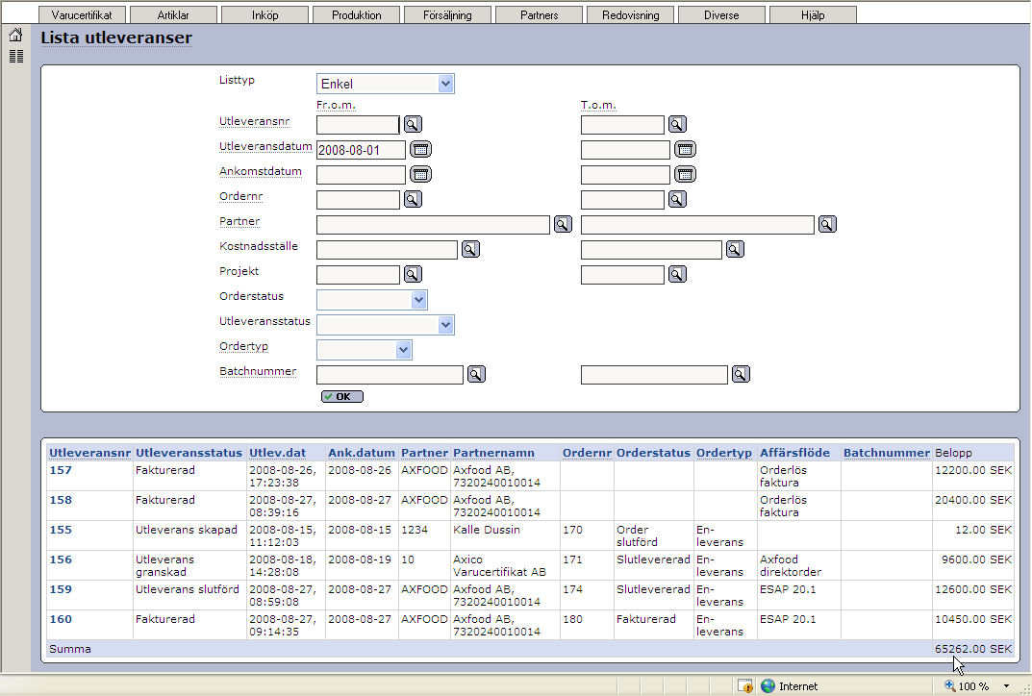Go to the home page icon

(15, 35)
